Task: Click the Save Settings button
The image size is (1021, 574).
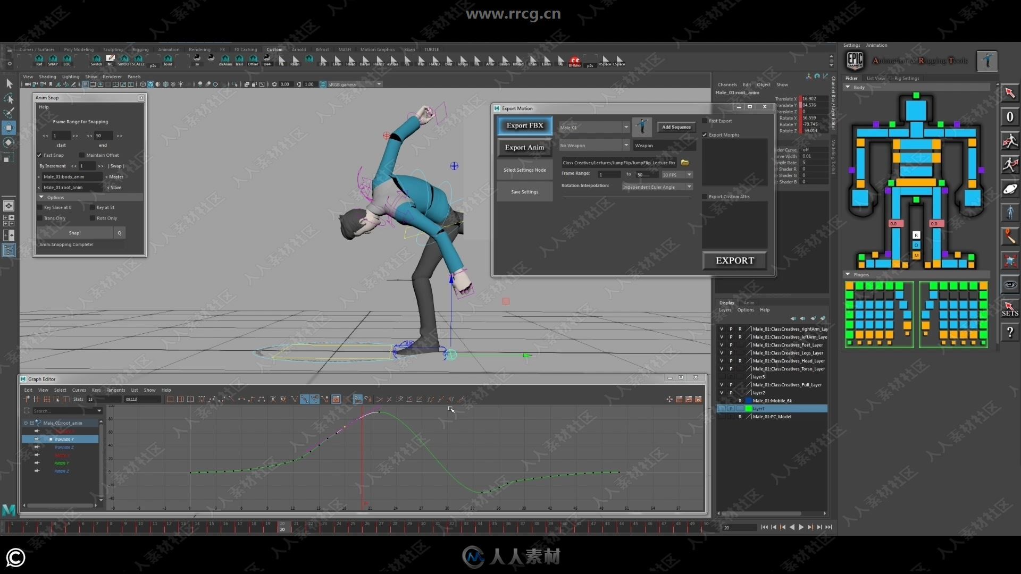Action: (525, 192)
